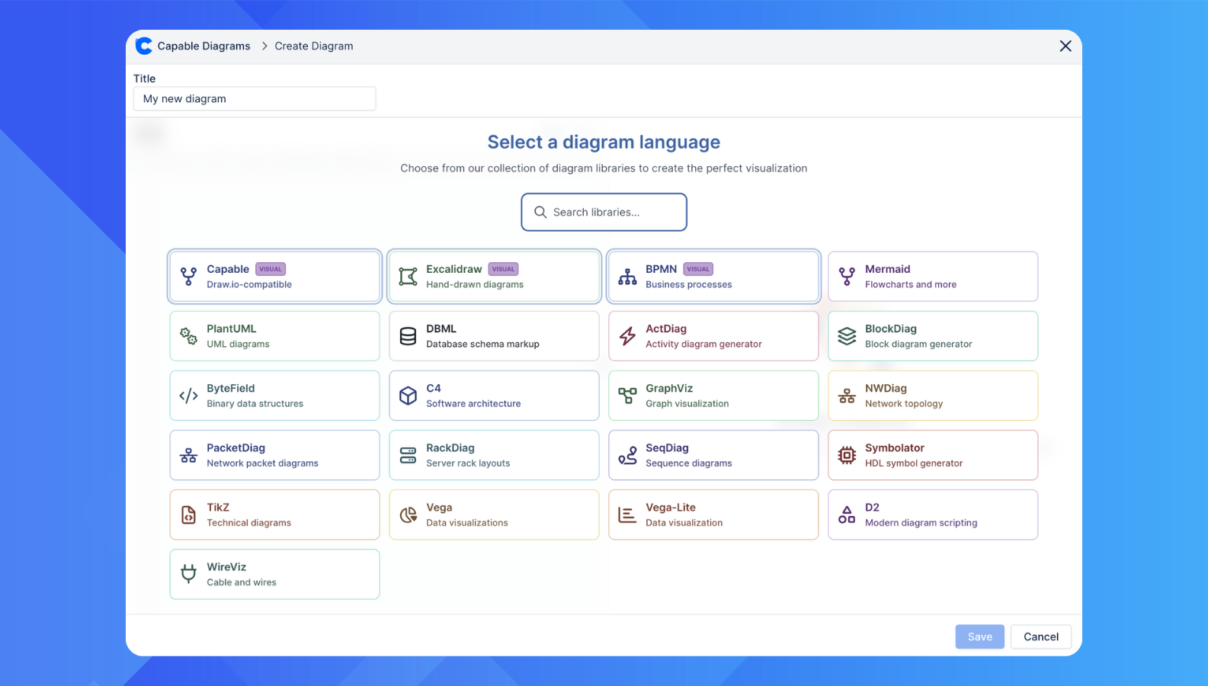
Task: Choose the ActDiag lightning bolt icon
Action: click(x=627, y=336)
